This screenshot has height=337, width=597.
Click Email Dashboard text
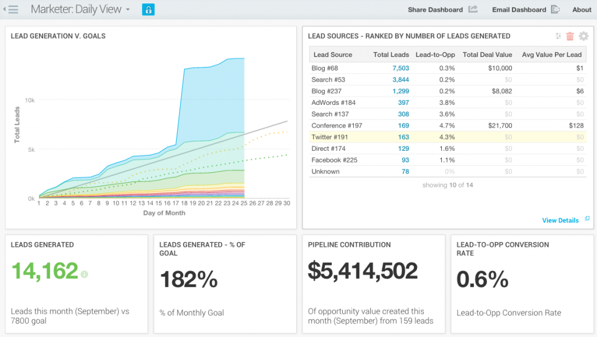tap(519, 9)
